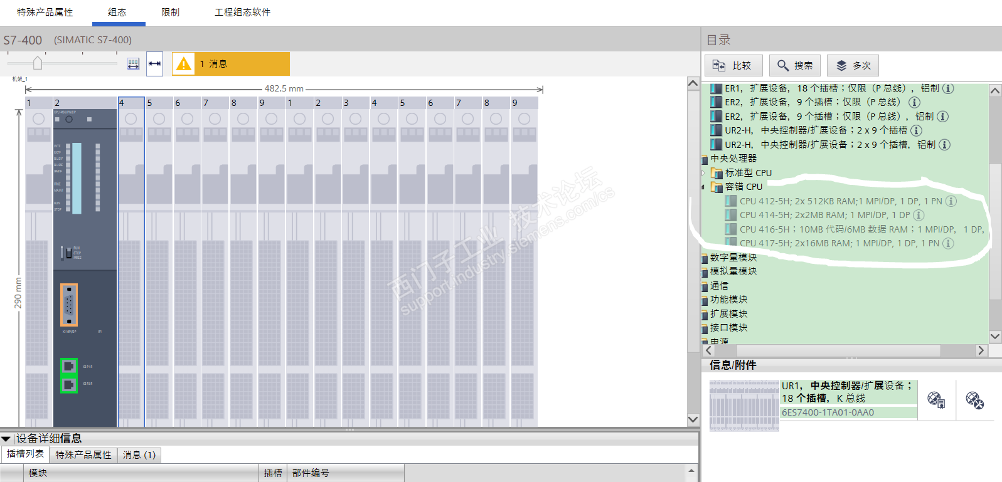The image size is (1002, 482).
Task: Open the 通信 catalog category
Action: pyautogui.click(x=720, y=286)
